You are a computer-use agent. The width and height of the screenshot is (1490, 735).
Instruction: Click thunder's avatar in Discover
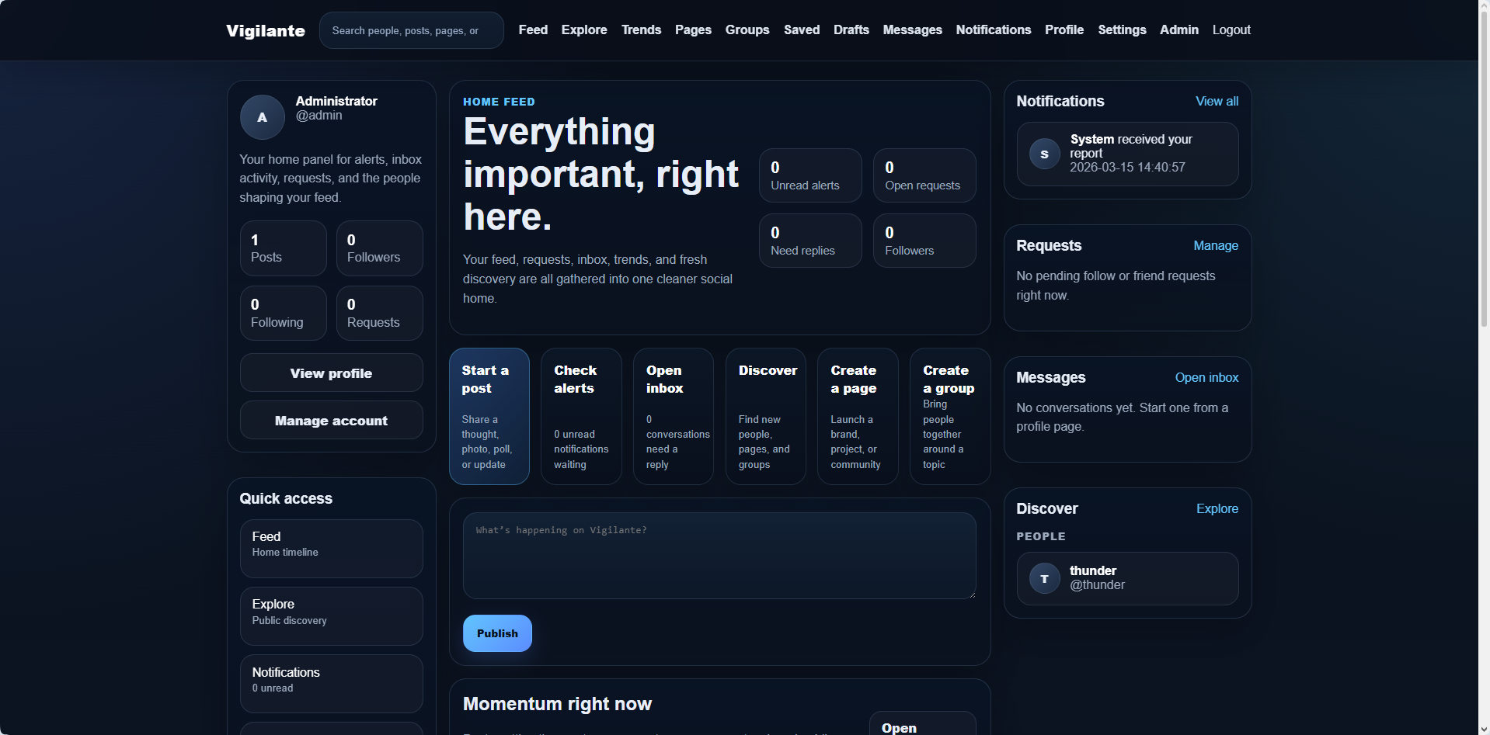[1044, 578]
